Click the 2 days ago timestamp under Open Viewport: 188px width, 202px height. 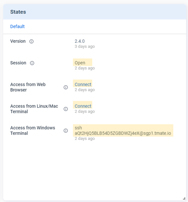85,68
